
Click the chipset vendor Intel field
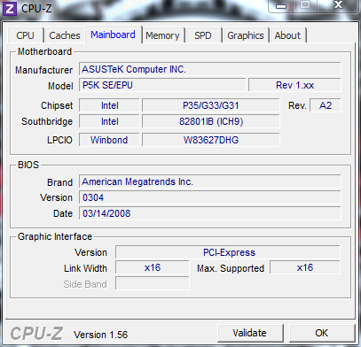coord(109,105)
